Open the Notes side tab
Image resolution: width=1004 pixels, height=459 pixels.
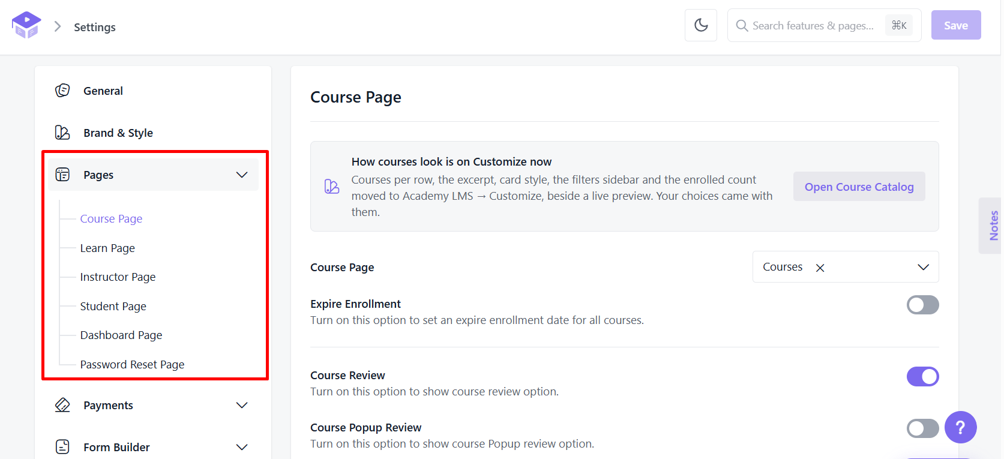pos(991,226)
